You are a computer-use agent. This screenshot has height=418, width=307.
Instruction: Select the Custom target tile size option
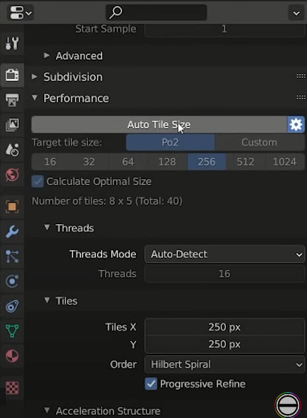pyautogui.click(x=259, y=142)
